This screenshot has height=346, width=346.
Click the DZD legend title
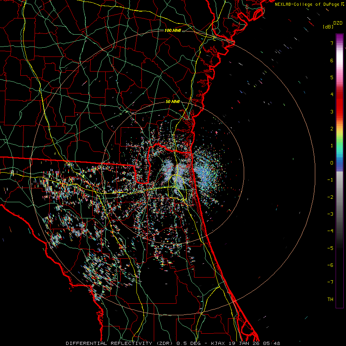click(x=338, y=23)
